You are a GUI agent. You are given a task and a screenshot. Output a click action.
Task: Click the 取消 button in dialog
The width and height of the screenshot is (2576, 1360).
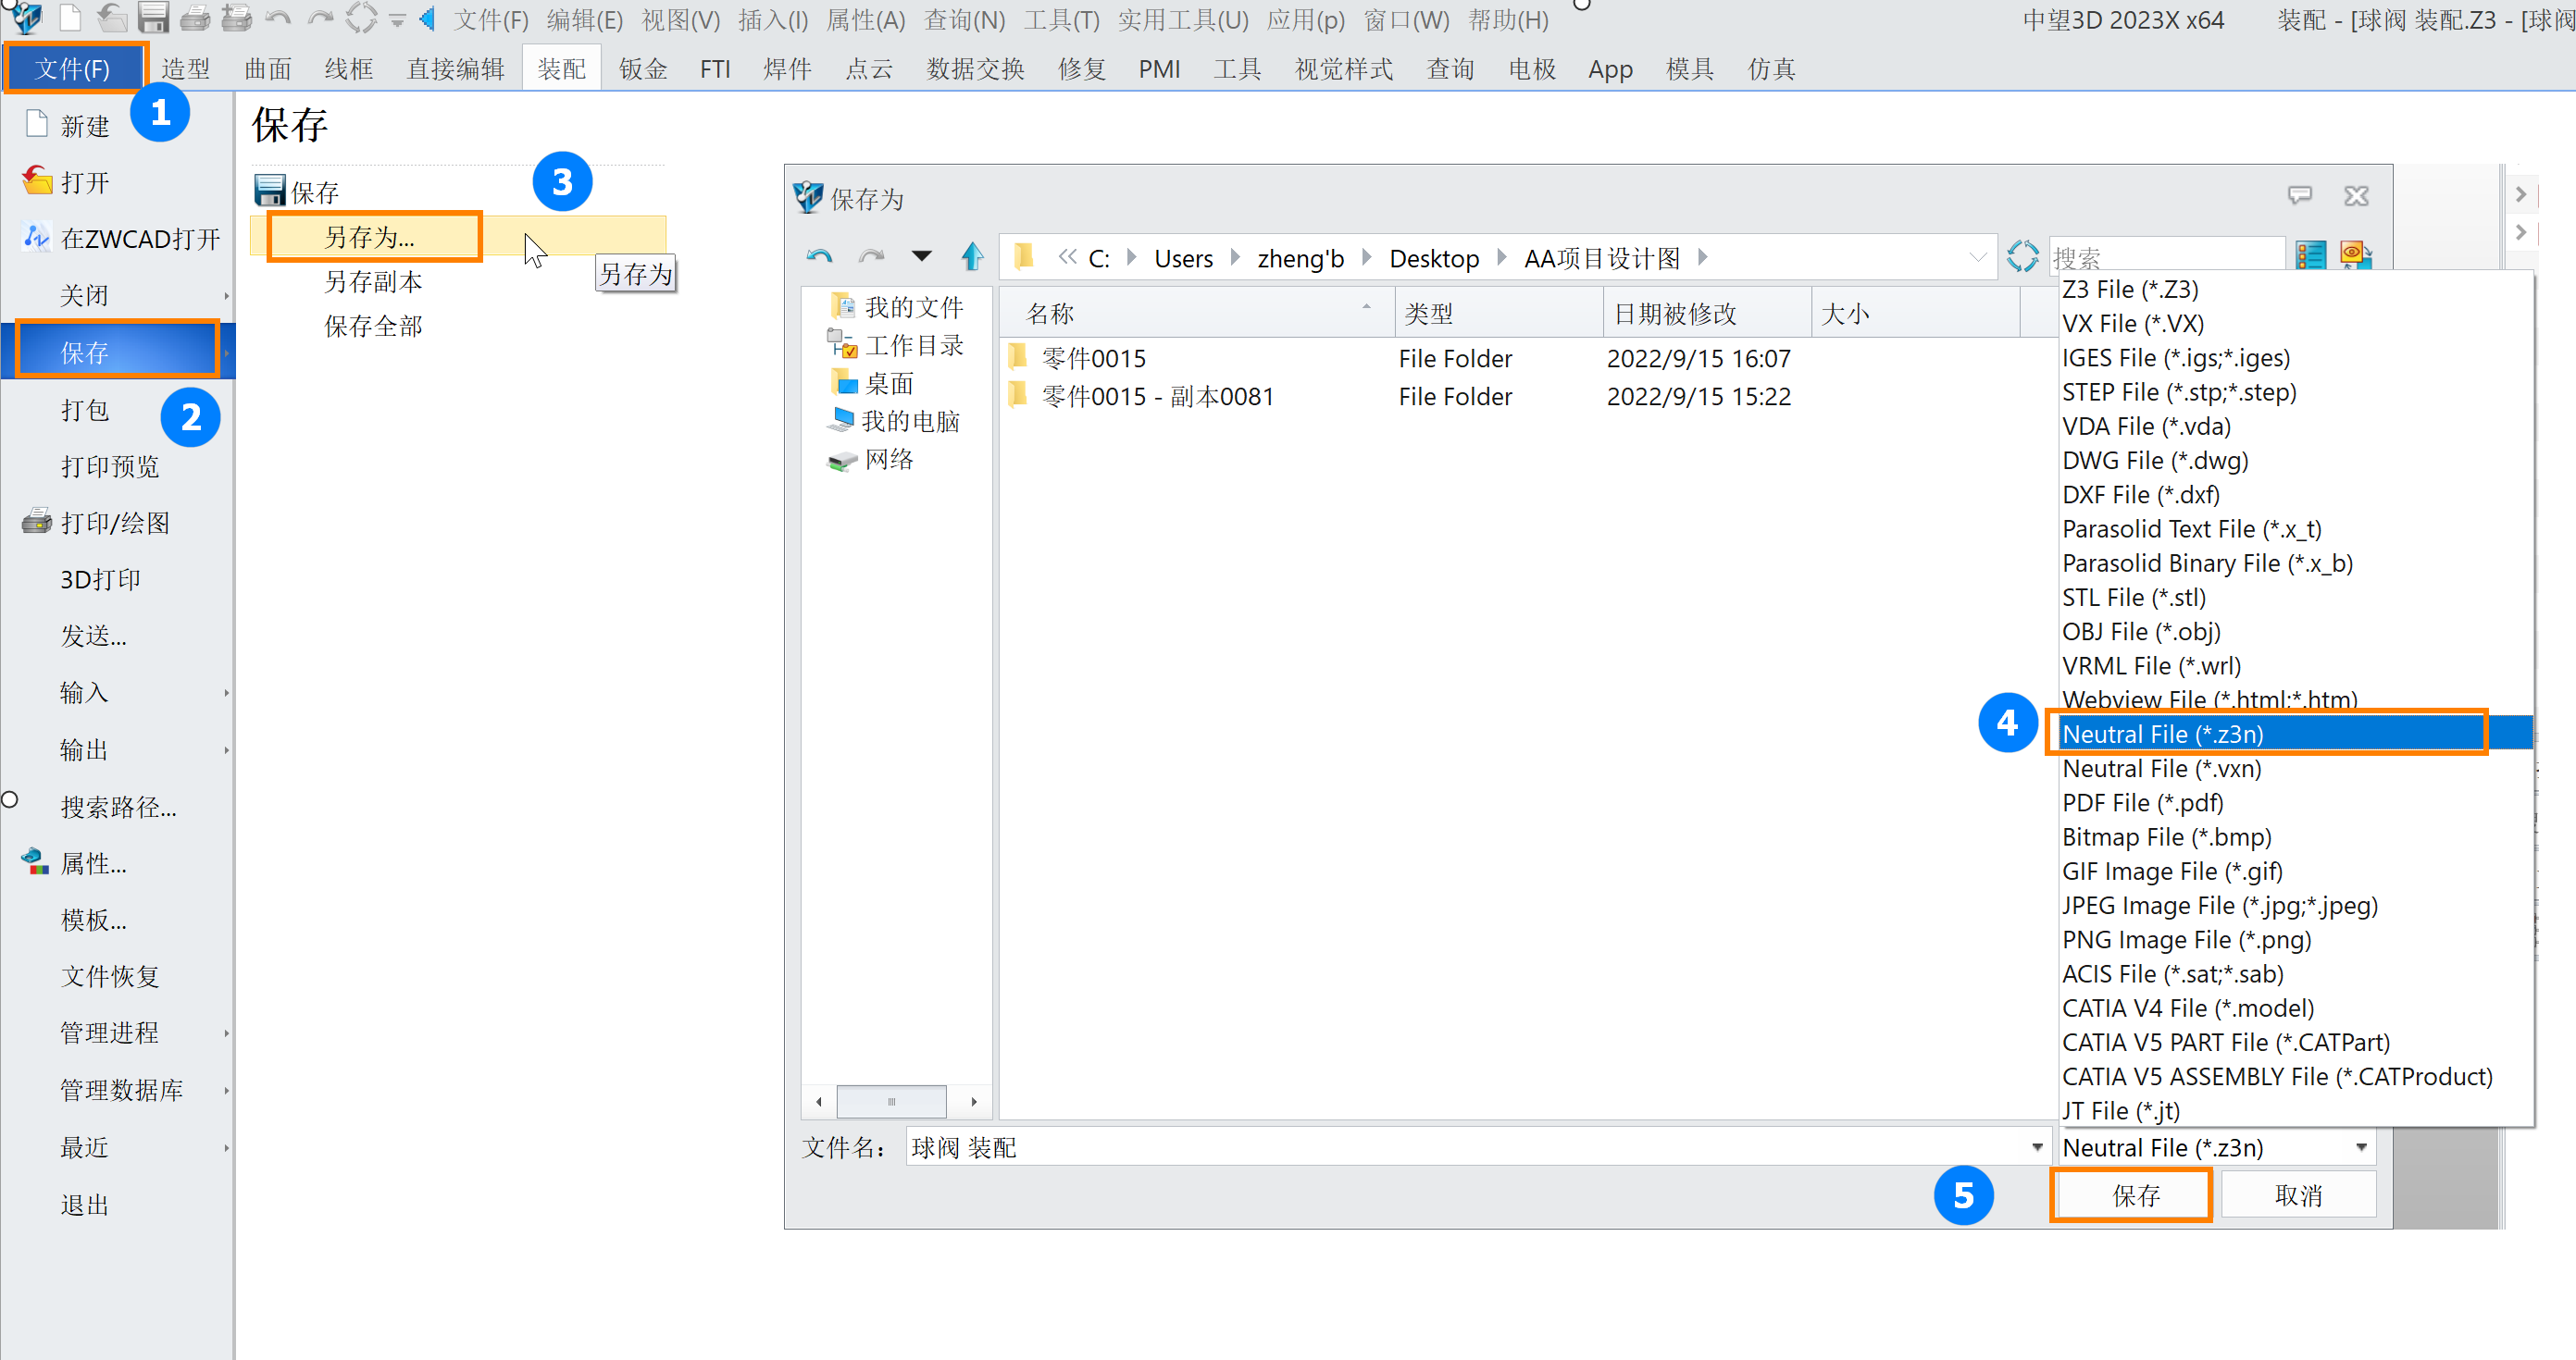coord(2297,1195)
